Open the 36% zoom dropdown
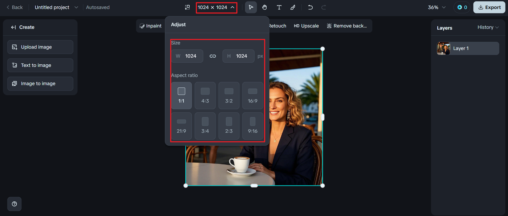508x216 pixels. point(437,7)
